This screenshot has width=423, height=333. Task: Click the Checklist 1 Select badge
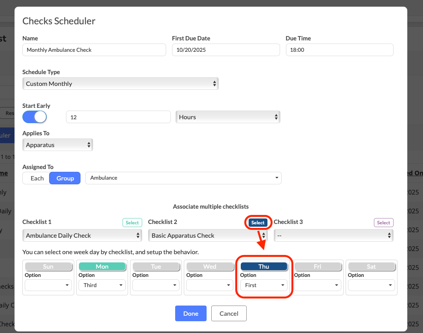(x=132, y=222)
